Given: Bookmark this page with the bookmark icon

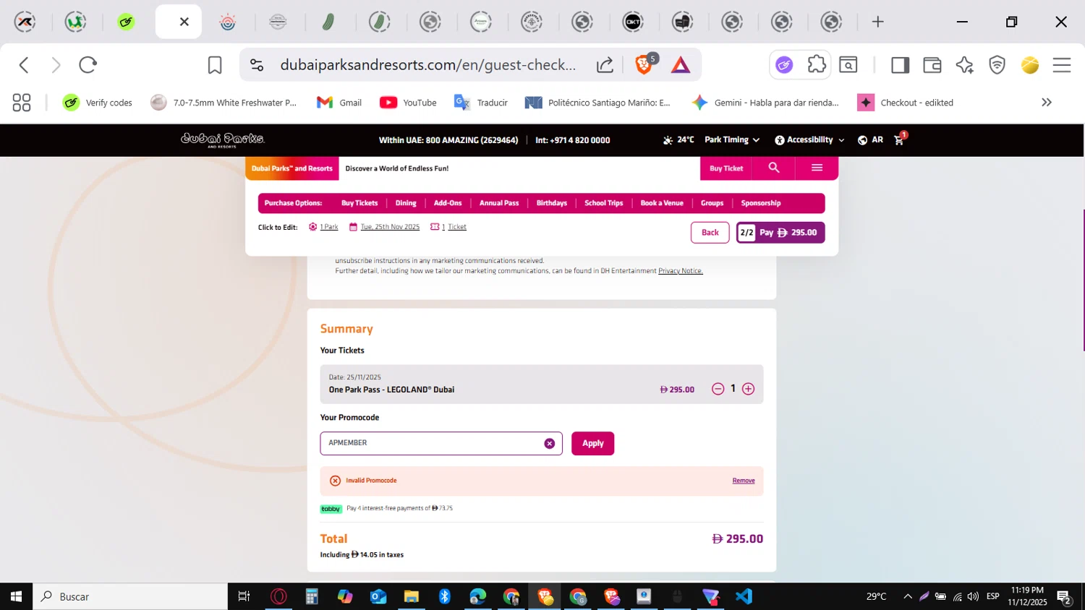Looking at the screenshot, I should [215, 65].
